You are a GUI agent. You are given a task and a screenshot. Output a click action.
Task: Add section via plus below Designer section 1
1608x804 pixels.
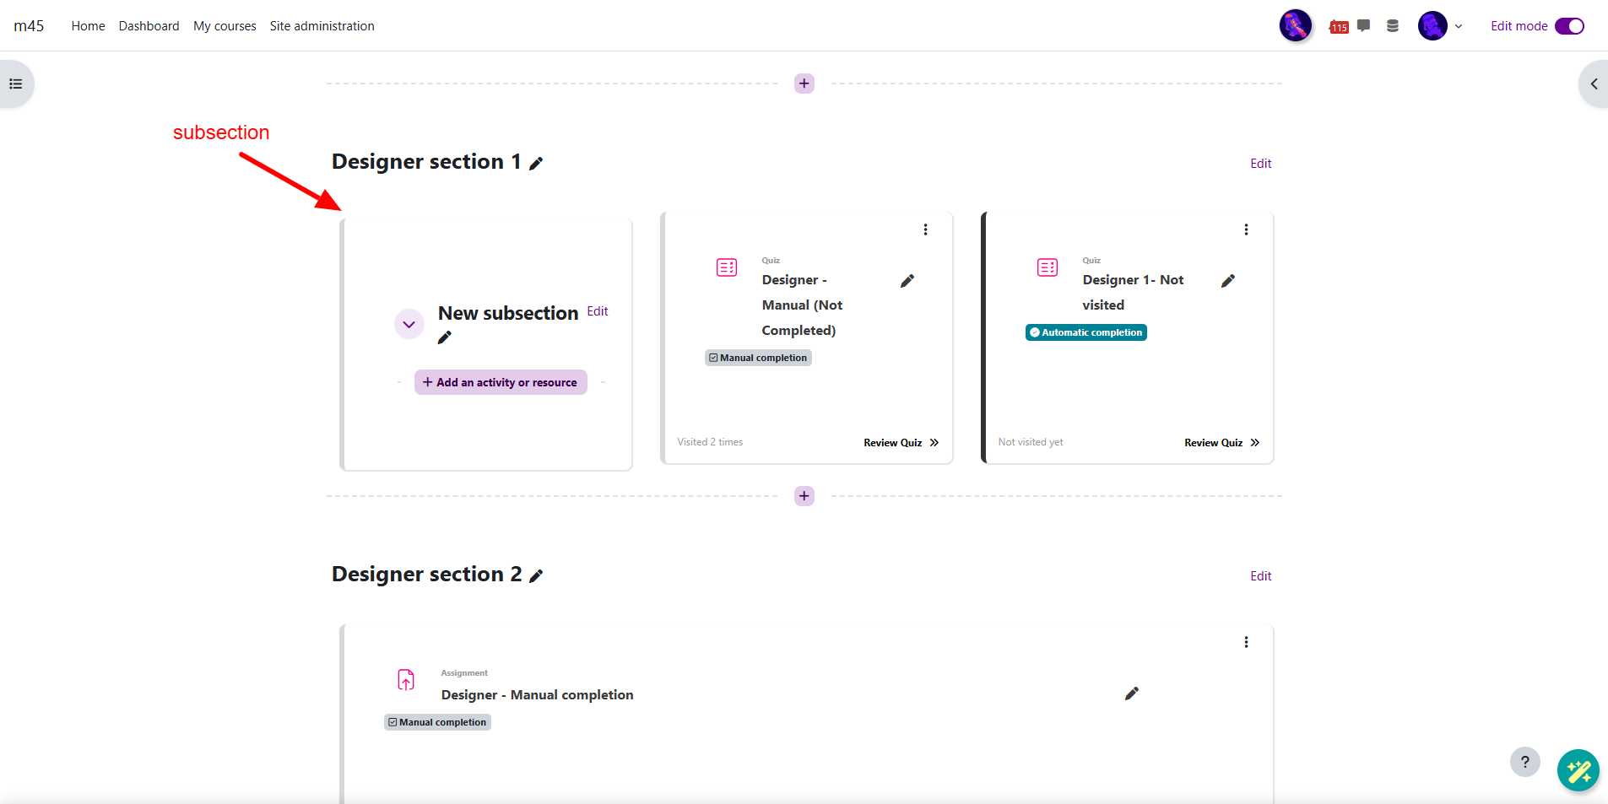click(x=804, y=496)
